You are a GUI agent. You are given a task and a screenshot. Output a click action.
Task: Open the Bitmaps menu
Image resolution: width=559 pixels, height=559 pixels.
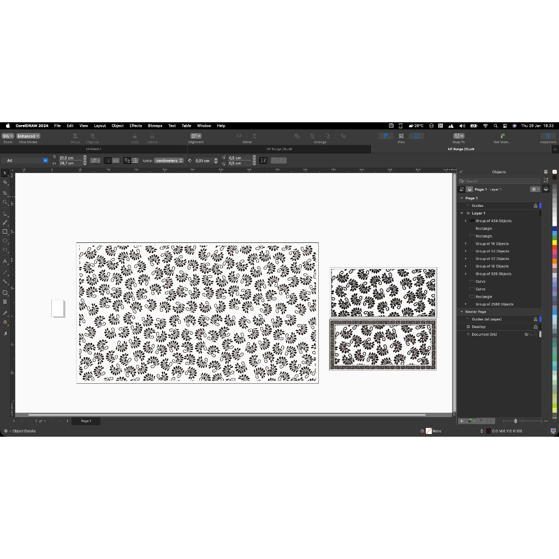(x=154, y=126)
